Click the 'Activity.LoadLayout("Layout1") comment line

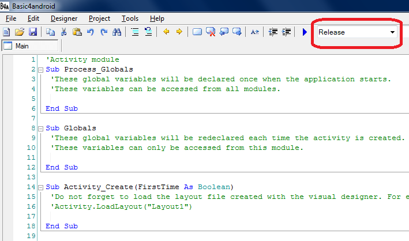121,207
